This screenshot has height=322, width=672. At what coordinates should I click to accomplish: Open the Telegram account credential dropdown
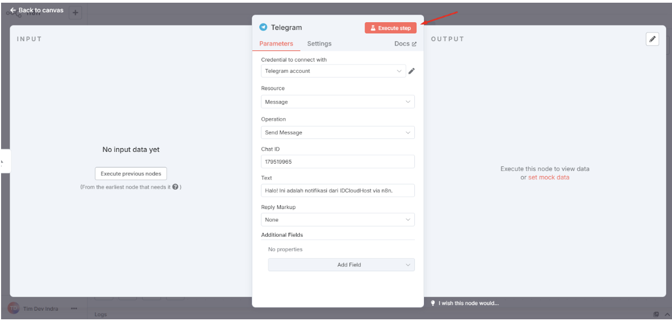pos(333,71)
